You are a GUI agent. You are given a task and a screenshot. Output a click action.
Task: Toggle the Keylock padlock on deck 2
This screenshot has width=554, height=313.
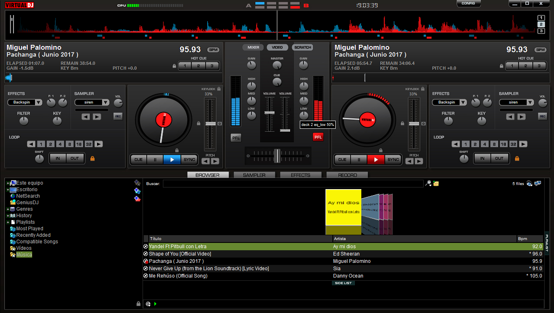422,89
